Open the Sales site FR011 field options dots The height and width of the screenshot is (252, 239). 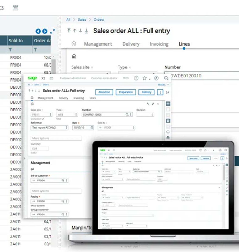click(x=50, y=114)
